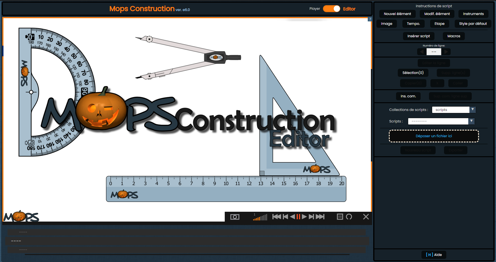Click the circular reload icon
The height and width of the screenshot is (262, 496).
point(349,217)
